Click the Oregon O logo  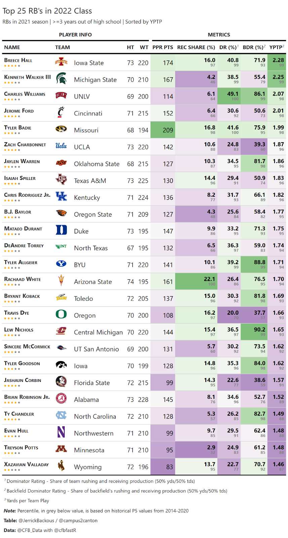coord(61,314)
